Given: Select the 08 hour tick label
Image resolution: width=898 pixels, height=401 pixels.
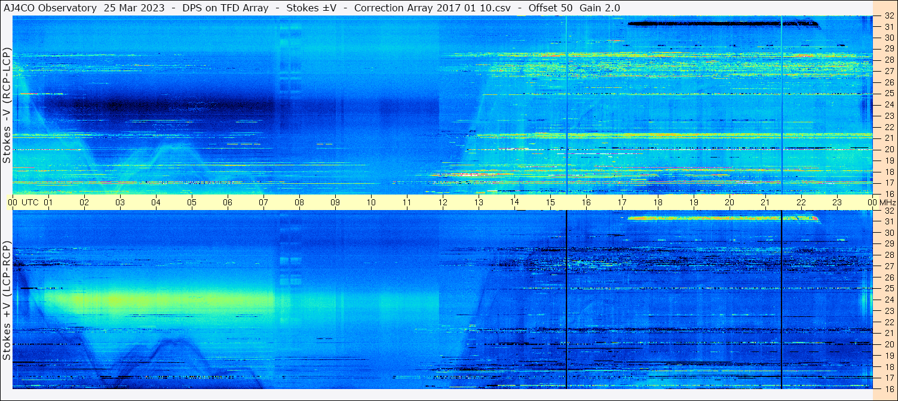Looking at the screenshot, I should (299, 202).
